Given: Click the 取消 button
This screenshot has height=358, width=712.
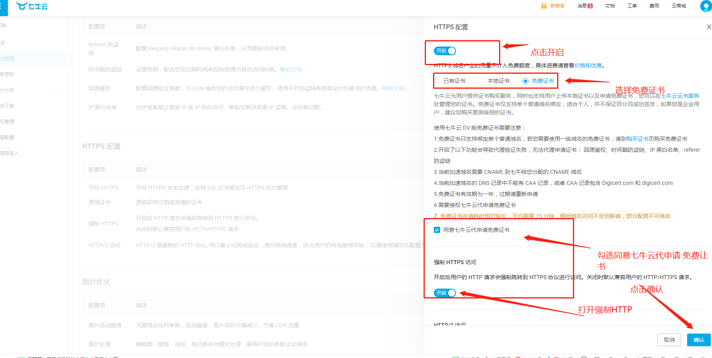Looking at the screenshot, I should coord(669,340).
